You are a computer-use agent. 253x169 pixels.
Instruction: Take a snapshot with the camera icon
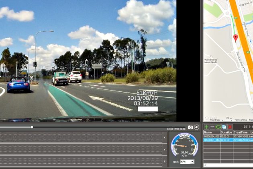tap(190, 128)
